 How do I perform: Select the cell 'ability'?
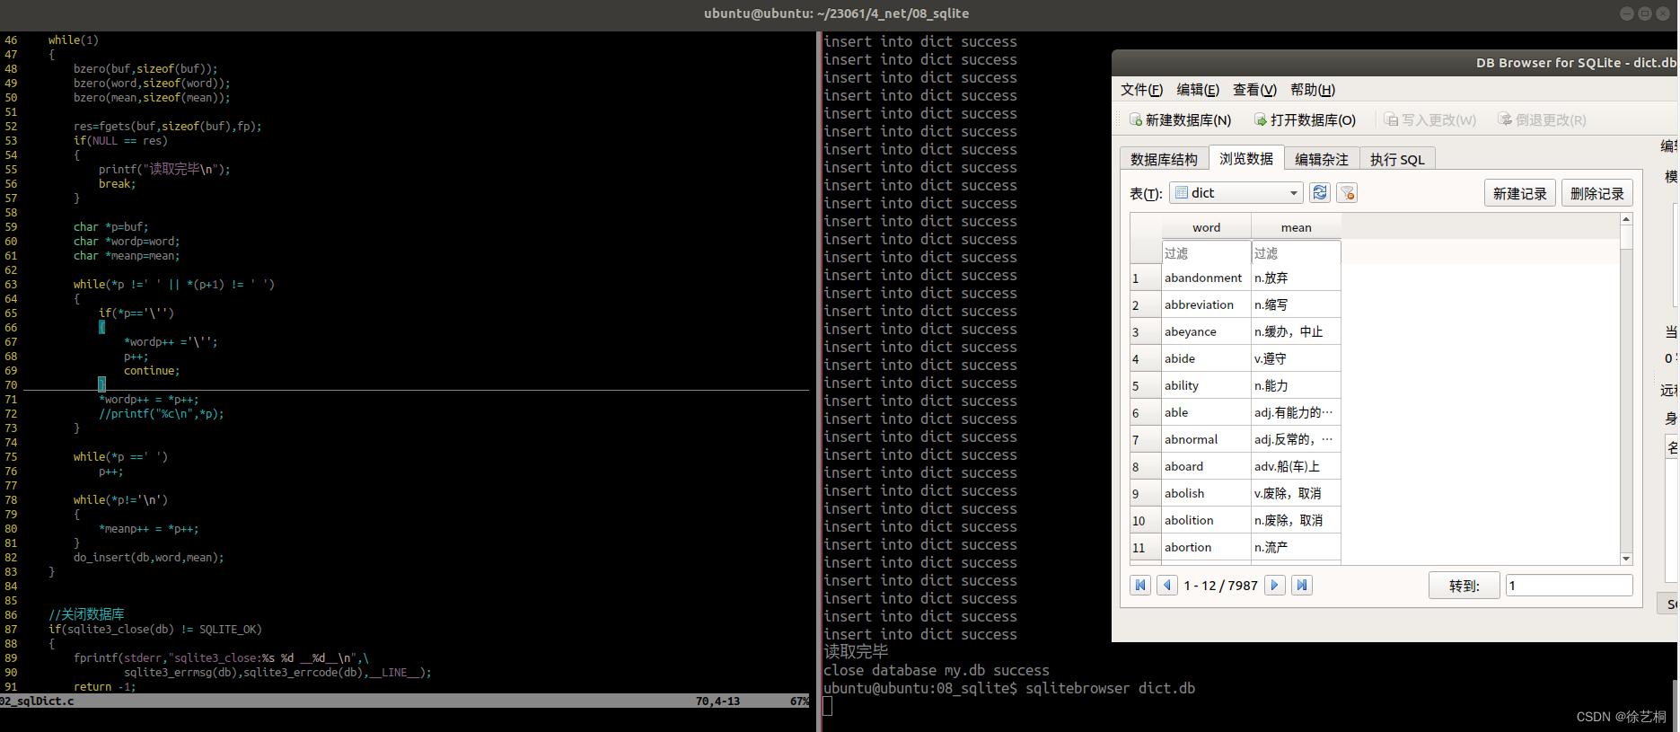[x=1206, y=386]
